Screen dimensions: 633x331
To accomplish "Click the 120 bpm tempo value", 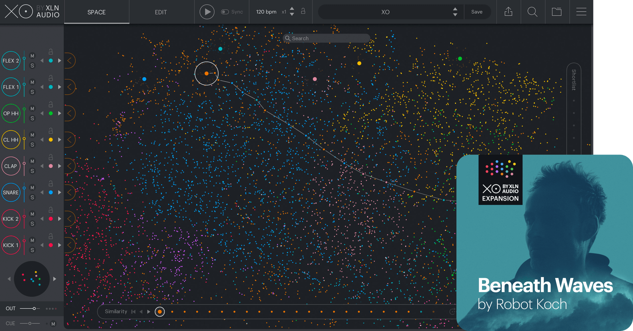I will click(x=266, y=12).
